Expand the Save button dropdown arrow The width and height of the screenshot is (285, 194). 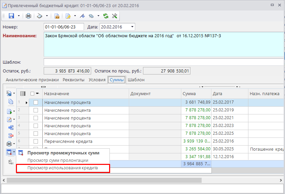click(19, 16)
